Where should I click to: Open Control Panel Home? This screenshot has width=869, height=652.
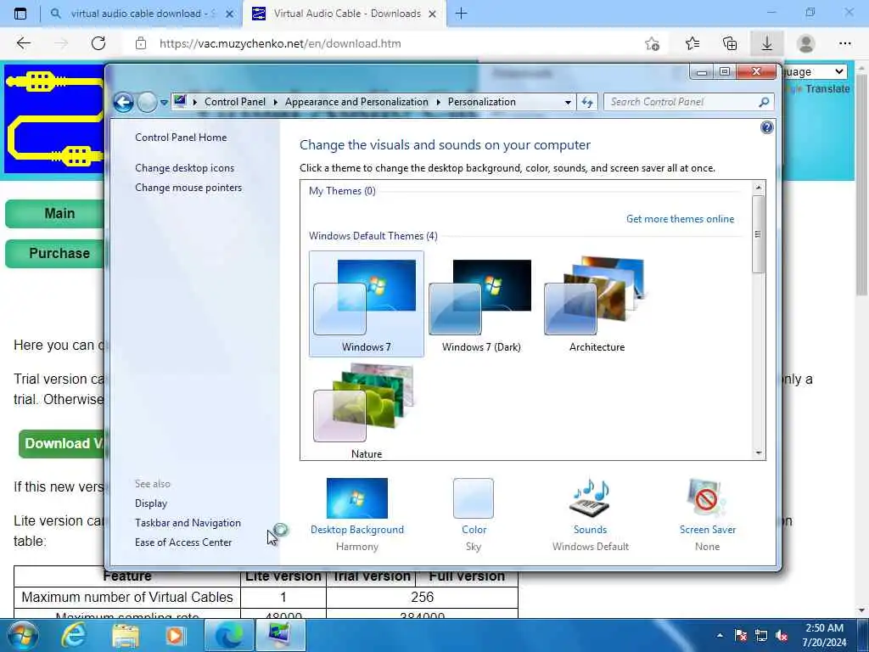[181, 138]
